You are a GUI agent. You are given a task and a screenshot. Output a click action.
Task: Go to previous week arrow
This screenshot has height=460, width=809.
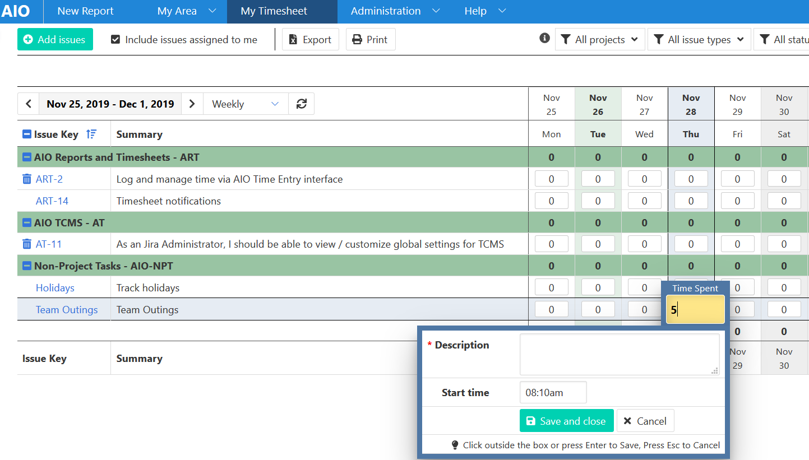click(x=29, y=104)
